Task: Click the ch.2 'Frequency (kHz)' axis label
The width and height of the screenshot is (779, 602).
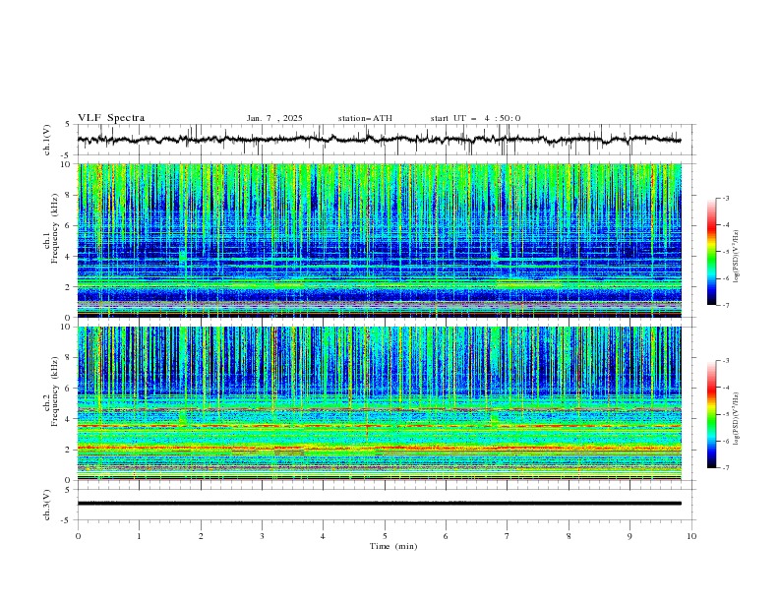Action: coord(55,391)
